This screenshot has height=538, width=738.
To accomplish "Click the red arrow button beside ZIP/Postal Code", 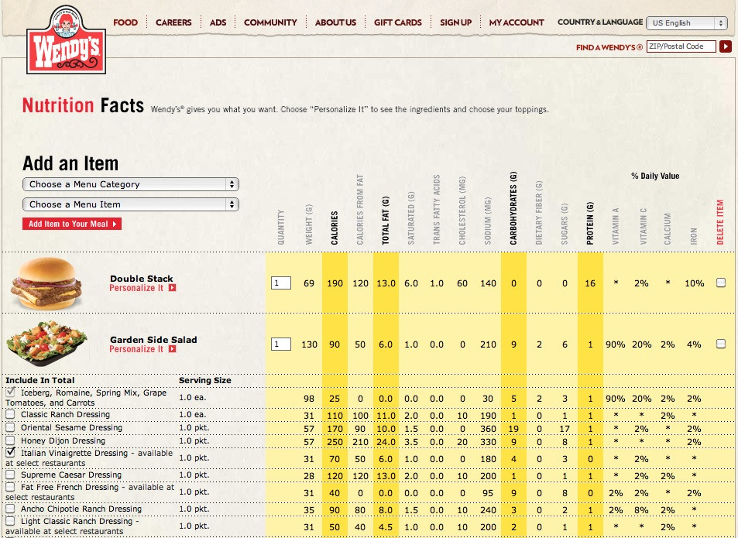I will 726,46.
